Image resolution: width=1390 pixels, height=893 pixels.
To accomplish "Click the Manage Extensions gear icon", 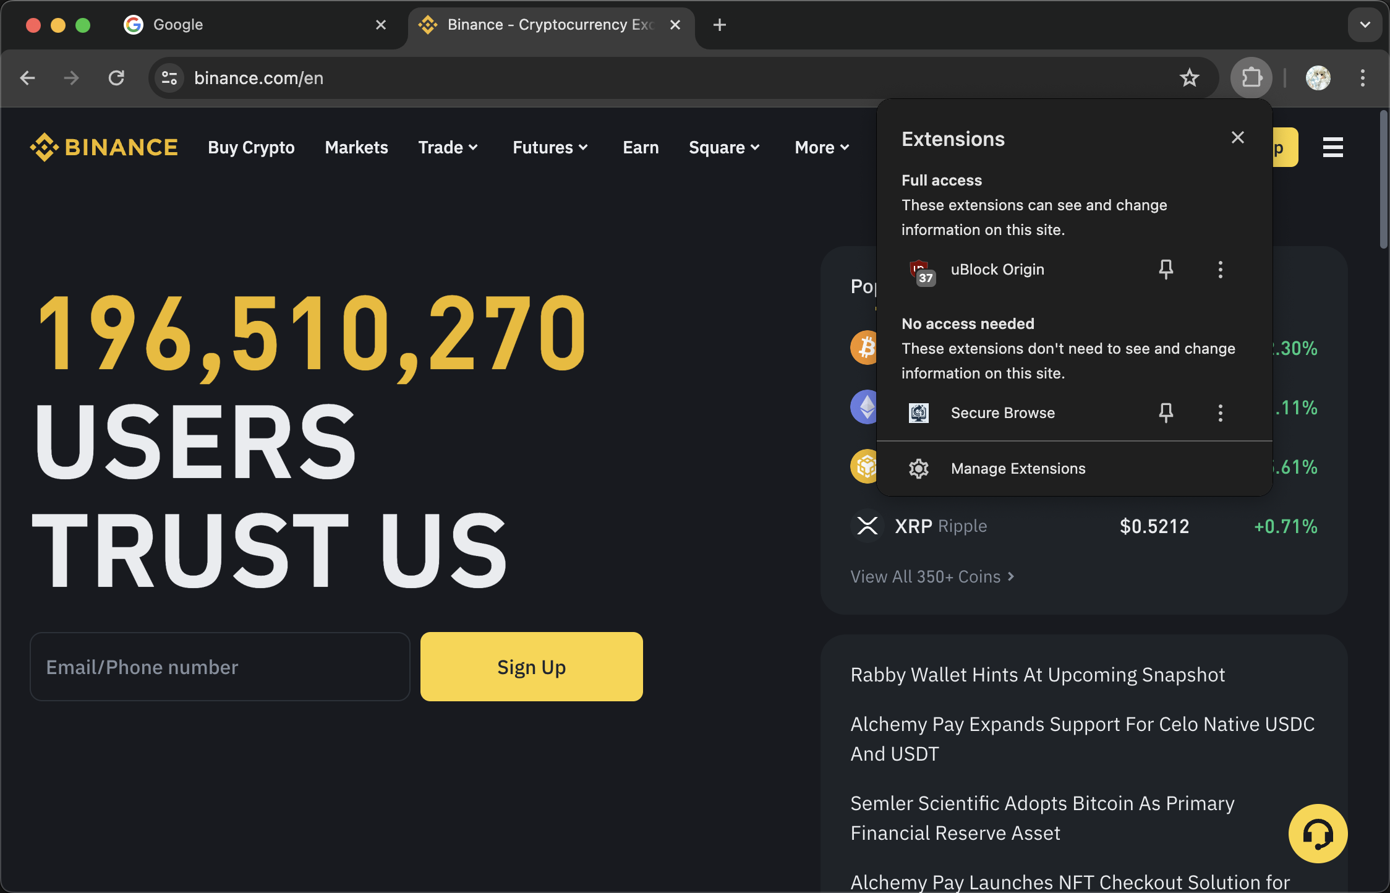I will point(919,469).
